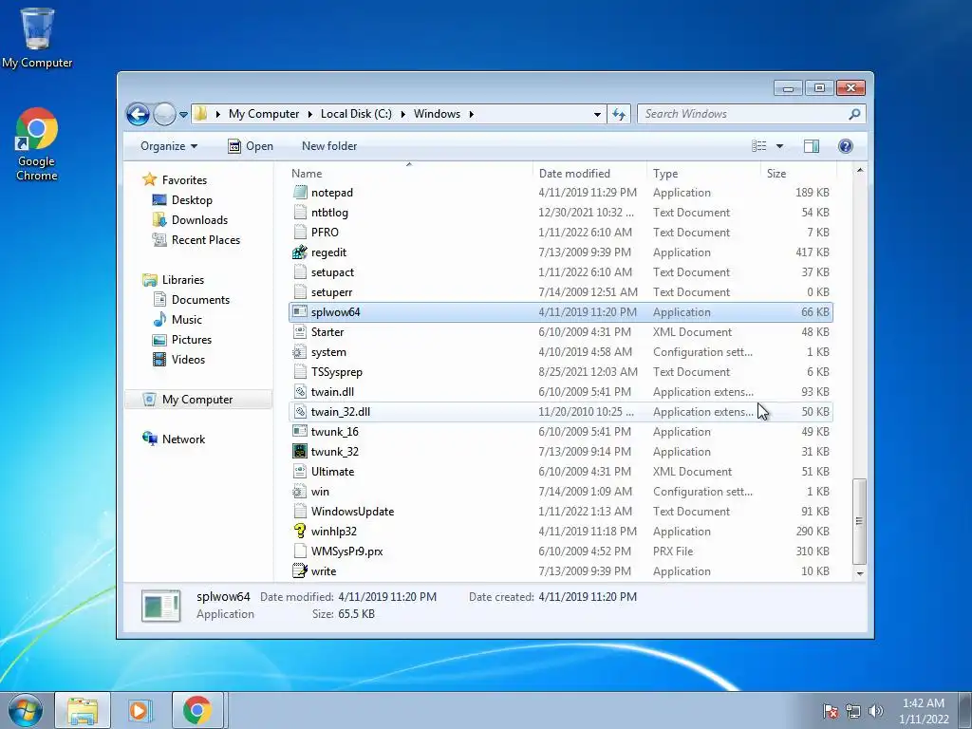Select the regedit application icon

(300, 252)
